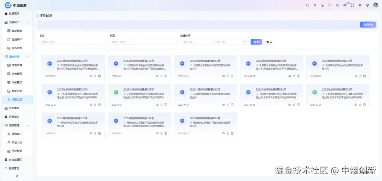Click the 中烟创新 logo
The image size is (382, 181).
(x=16, y=5)
